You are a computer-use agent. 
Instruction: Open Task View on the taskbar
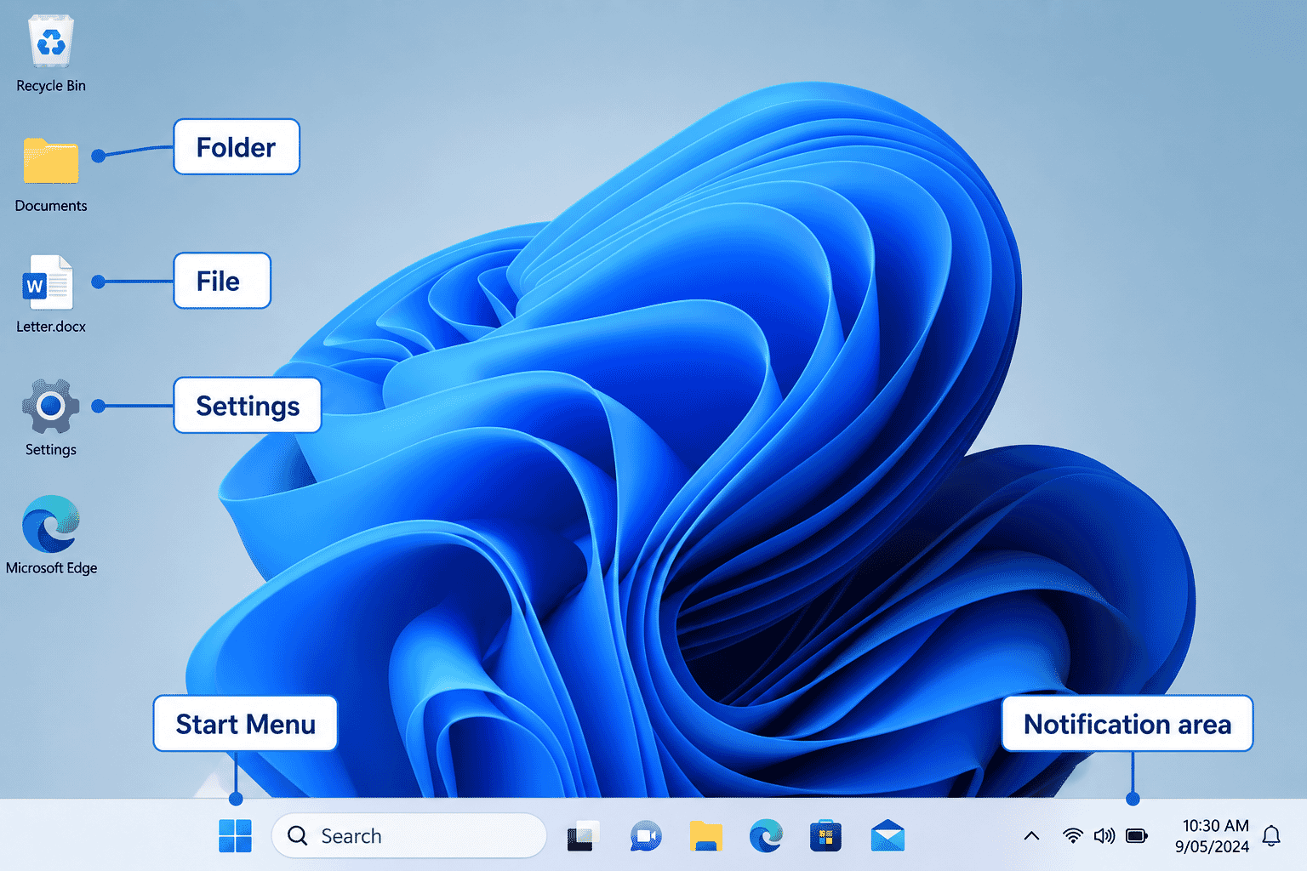584,836
